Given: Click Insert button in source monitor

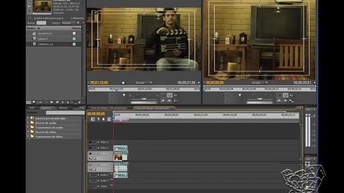Looking at the screenshot, I should tap(163, 101).
